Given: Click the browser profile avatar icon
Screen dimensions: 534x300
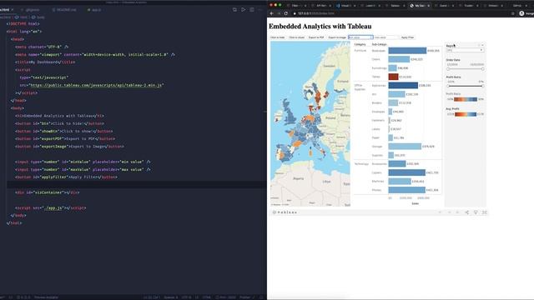Looking at the screenshot, I should [521, 13].
